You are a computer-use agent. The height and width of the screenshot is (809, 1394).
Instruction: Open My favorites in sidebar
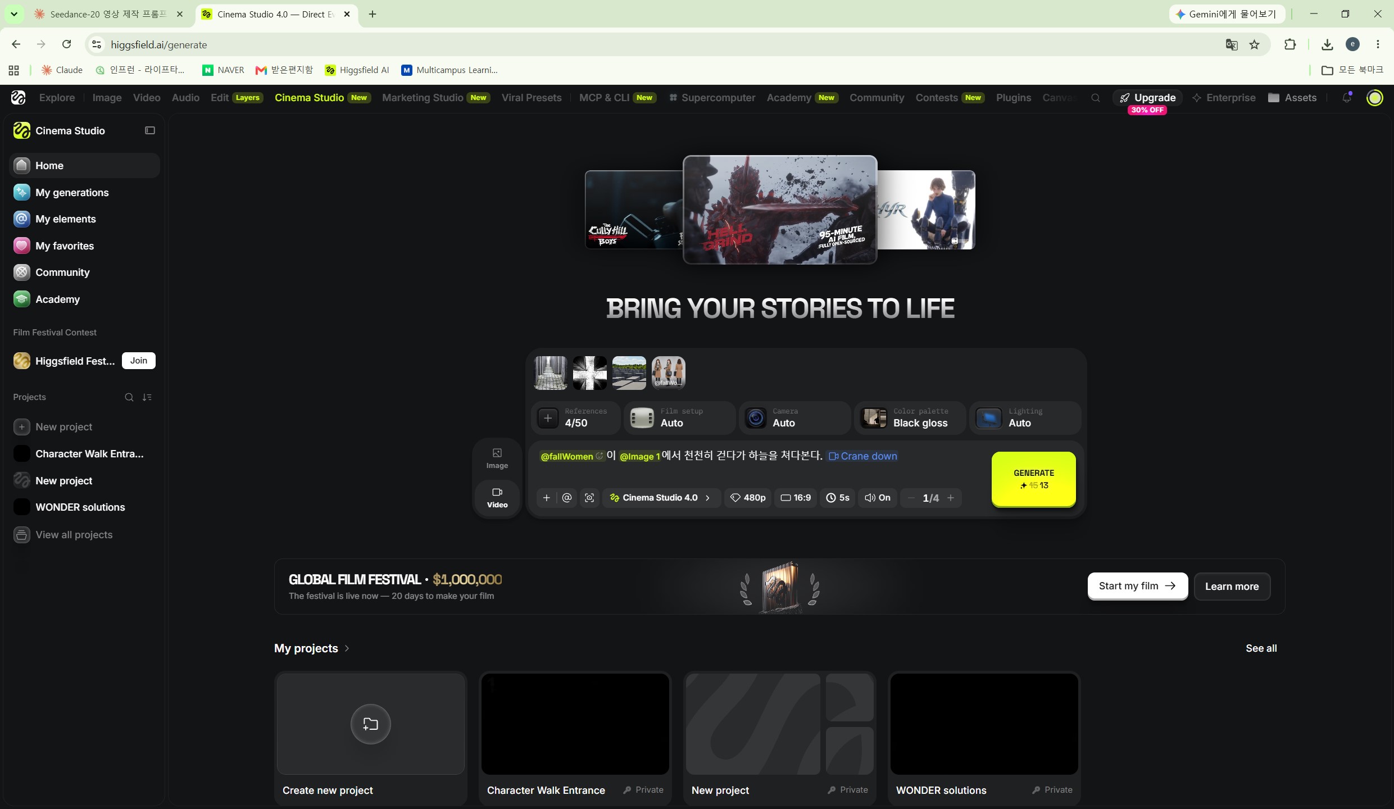(84, 246)
